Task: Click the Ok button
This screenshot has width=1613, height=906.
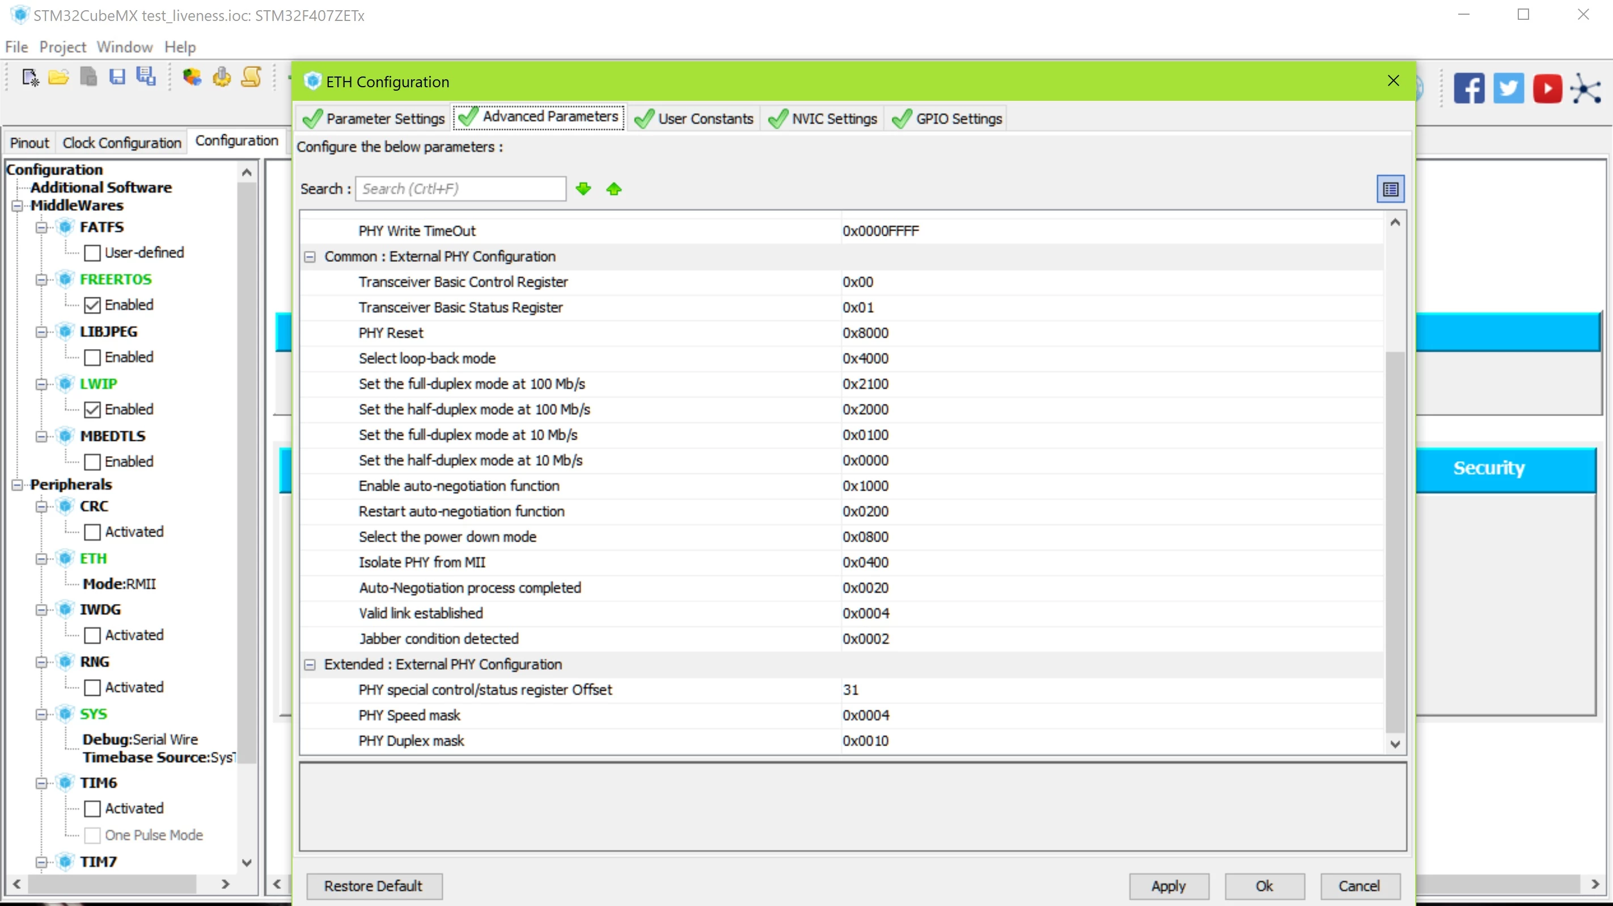Action: click(x=1264, y=886)
